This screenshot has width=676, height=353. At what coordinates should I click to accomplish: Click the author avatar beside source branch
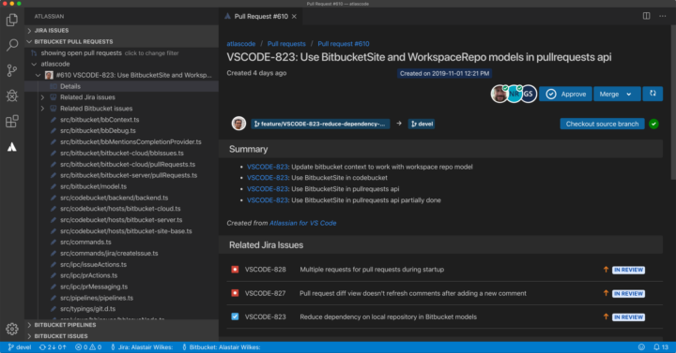coord(238,124)
